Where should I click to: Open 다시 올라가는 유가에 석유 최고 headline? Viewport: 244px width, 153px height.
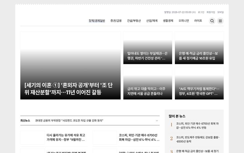click(66, 137)
